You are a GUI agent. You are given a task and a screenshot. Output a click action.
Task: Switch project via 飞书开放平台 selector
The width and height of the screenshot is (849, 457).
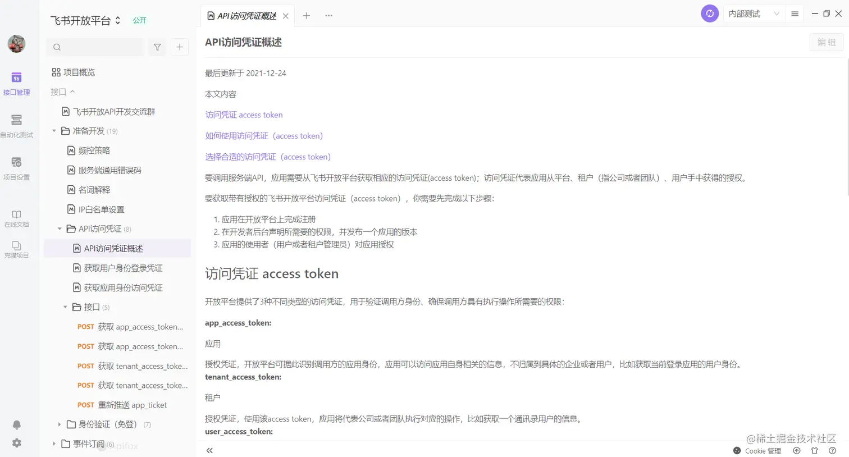[85, 20]
